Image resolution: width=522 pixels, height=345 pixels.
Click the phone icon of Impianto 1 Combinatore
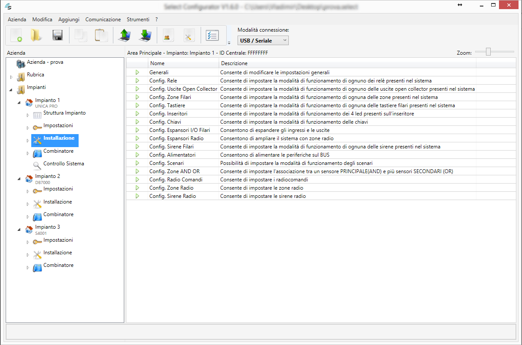(x=37, y=153)
